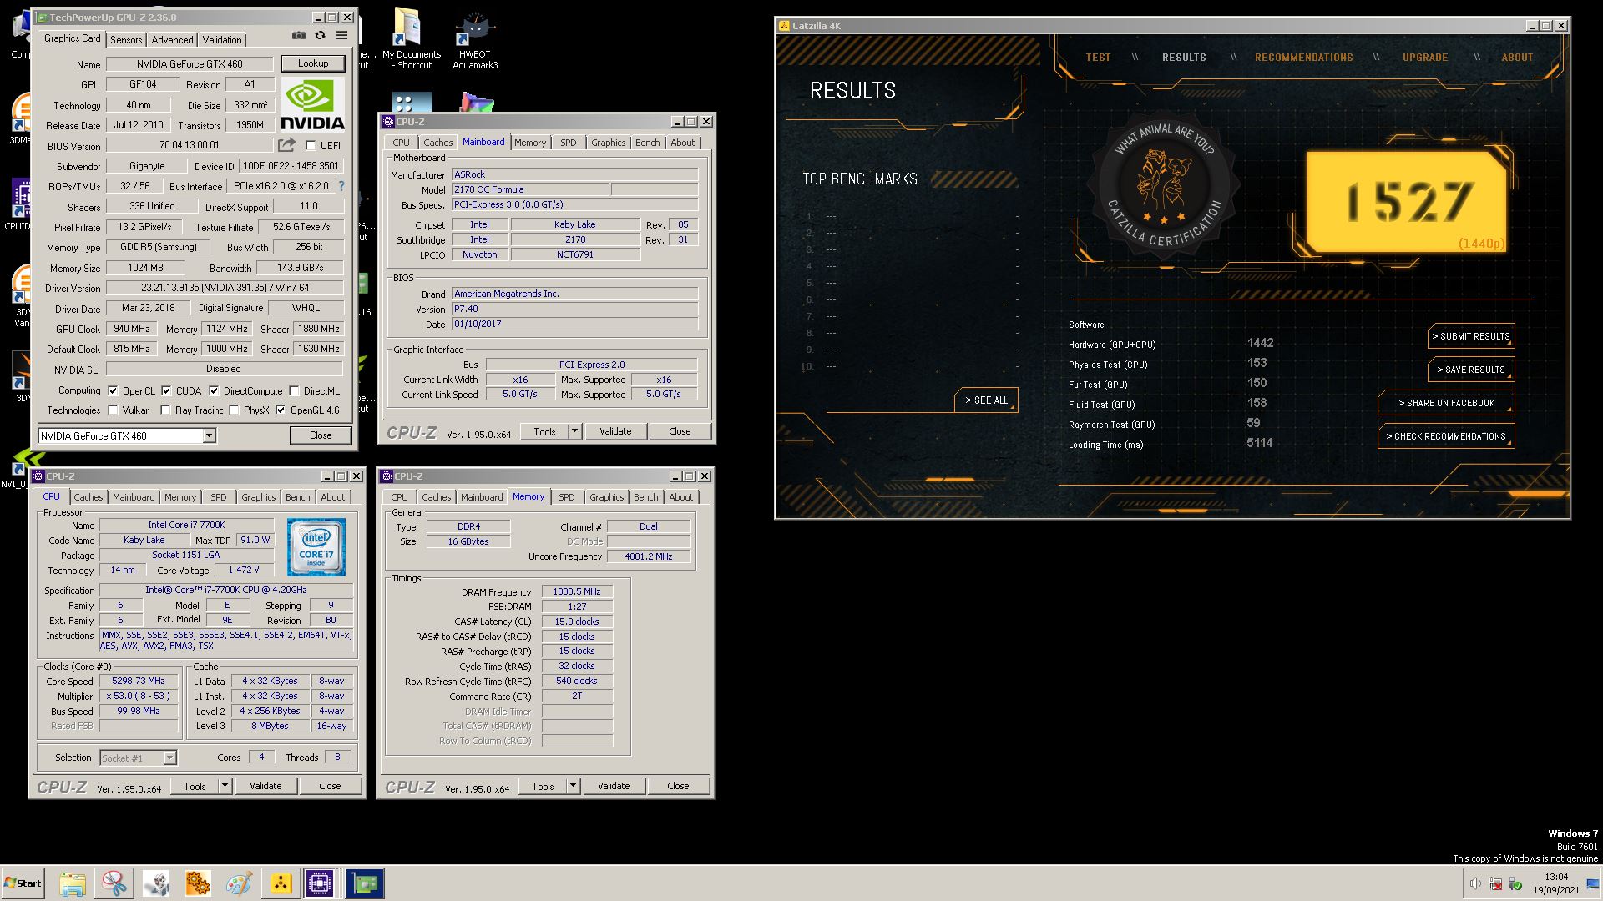
Task: Refresh GPU-Z data with the refresh icon
Action: tap(320, 36)
